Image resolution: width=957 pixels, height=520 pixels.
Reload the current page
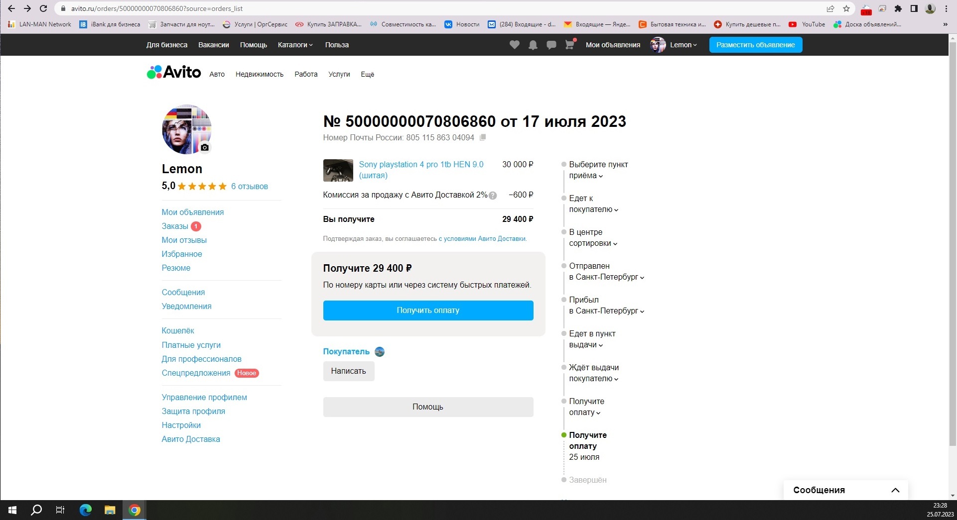[43, 8]
